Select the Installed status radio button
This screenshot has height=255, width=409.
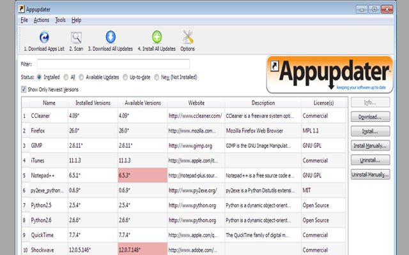click(x=40, y=76)
